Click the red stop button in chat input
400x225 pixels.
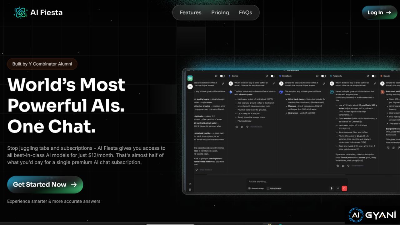coord(344,188)
